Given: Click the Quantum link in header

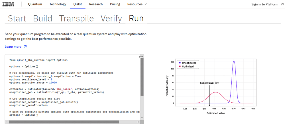Looking at the screenshot, I should pyautogui.click(x=35, y=4).
